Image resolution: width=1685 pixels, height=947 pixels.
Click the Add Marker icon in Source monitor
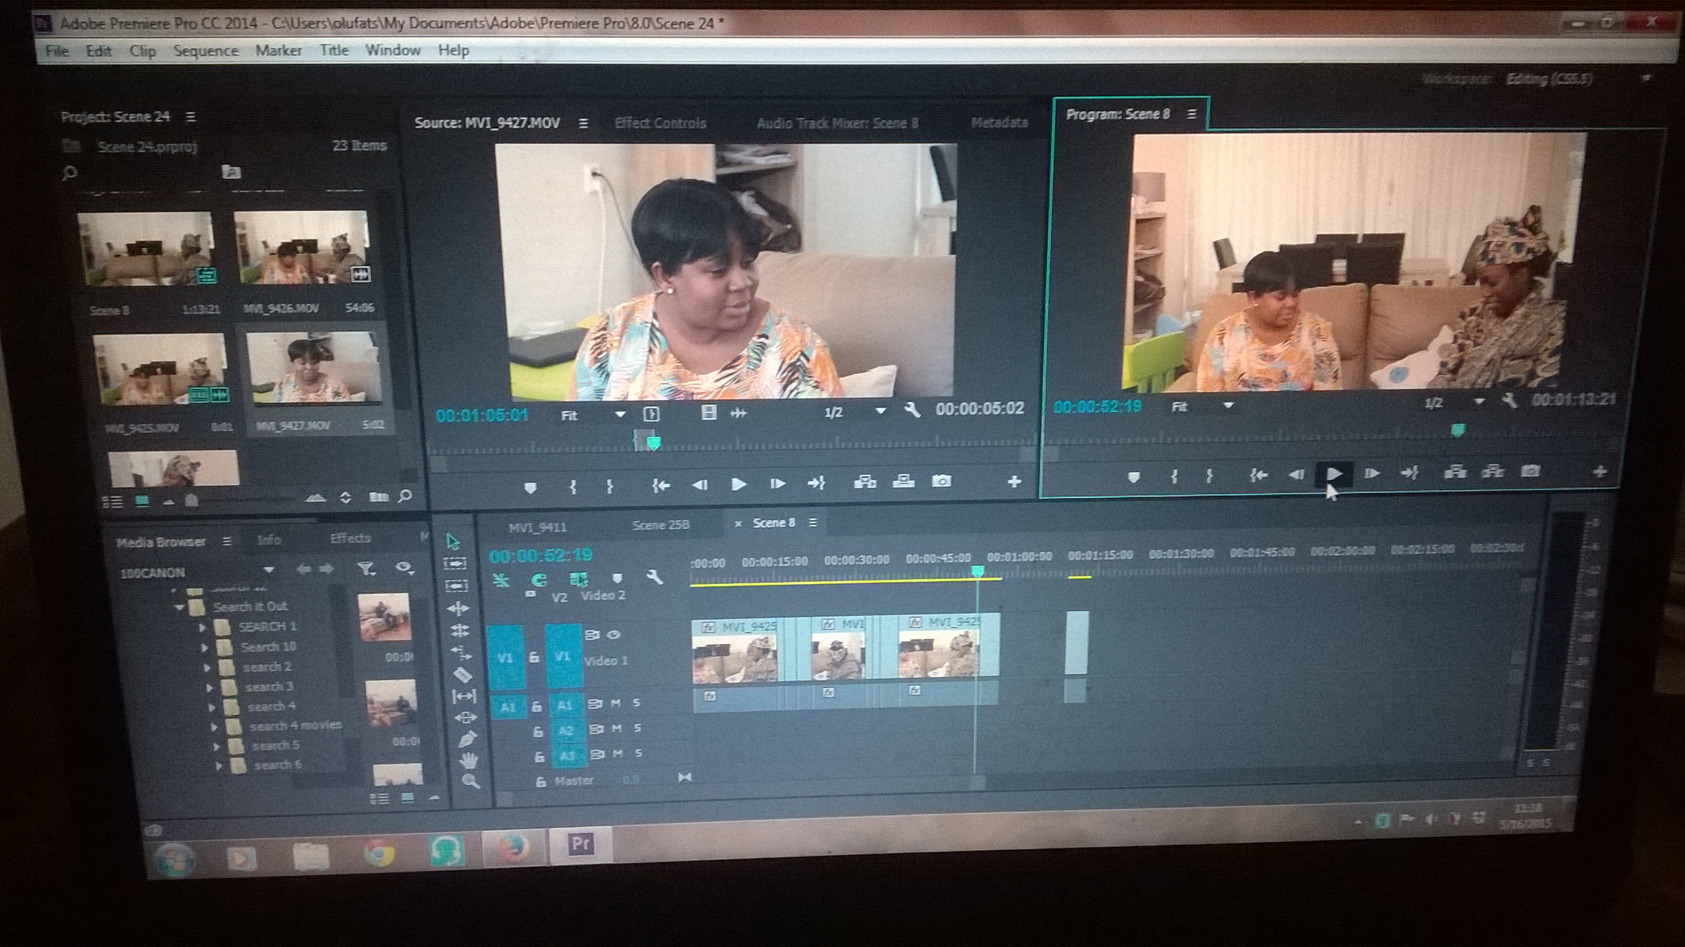[x=530, y=488]
